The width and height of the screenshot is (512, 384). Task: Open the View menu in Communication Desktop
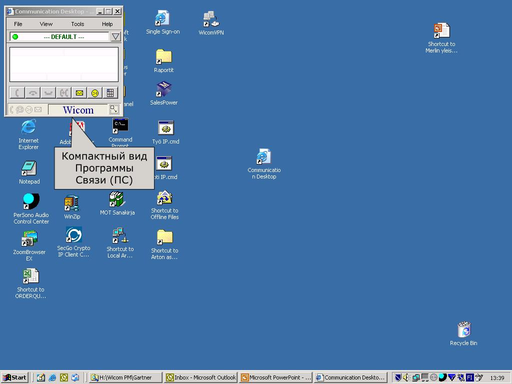(x=46, y=24)
